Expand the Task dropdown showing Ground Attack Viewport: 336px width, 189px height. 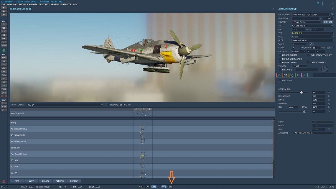pos(312,26)
